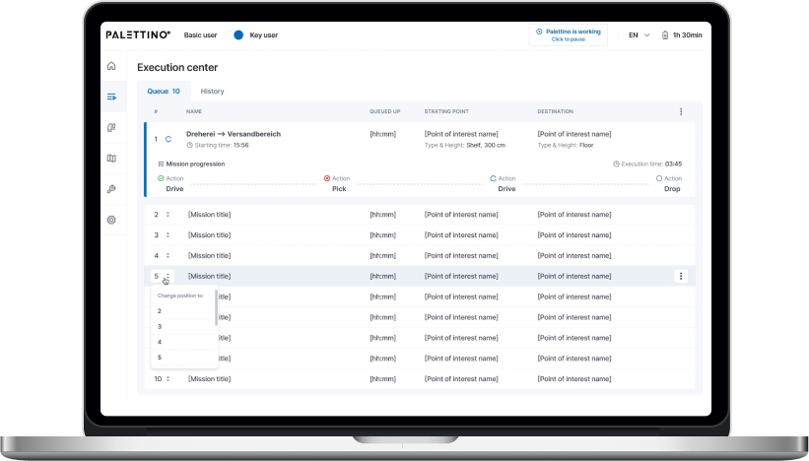Screen dimensions: 809x461
Task: Open the home icon in sidebar
Action: tap(111, 66)
